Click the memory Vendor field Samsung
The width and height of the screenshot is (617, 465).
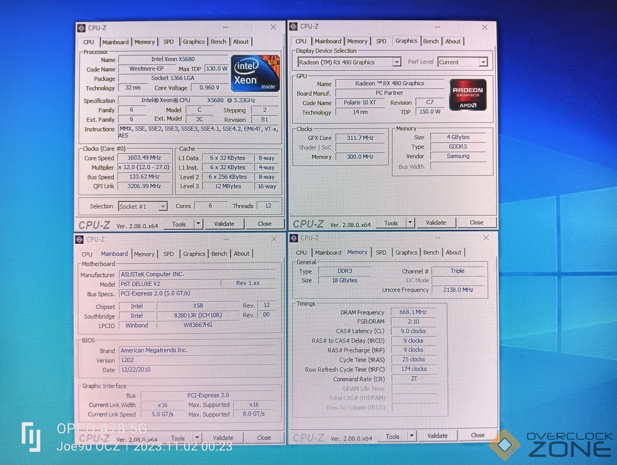pos(458,156)
